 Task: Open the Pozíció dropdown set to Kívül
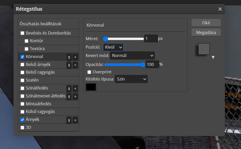[113, 47]
